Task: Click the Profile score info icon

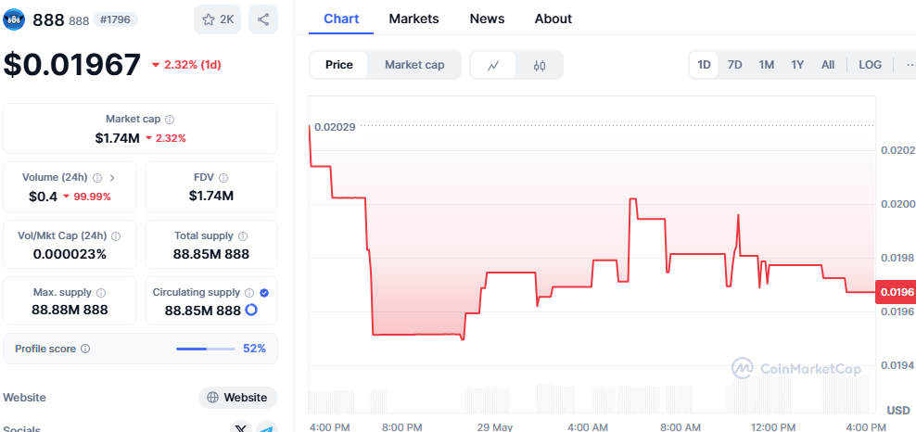Action: pos(85,349)
